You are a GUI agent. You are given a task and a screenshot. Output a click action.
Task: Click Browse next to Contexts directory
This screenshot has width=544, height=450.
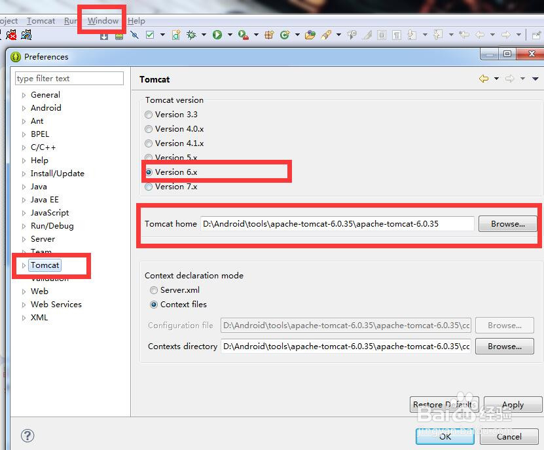click(505, 347)
